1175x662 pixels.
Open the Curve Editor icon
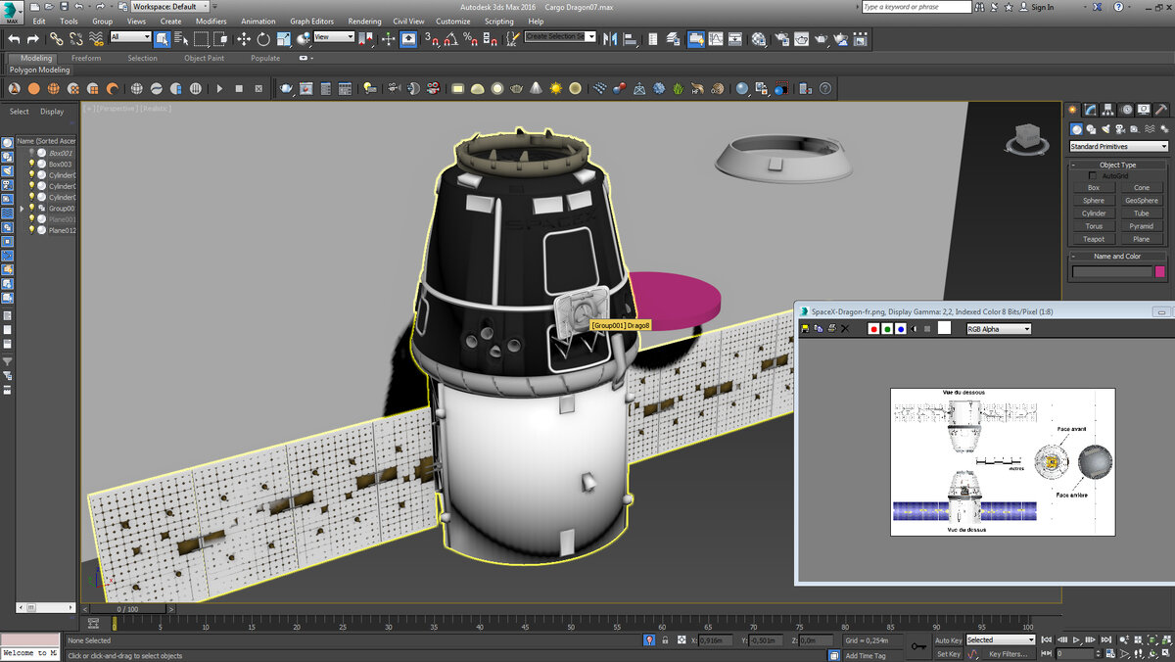click(716, 39)
